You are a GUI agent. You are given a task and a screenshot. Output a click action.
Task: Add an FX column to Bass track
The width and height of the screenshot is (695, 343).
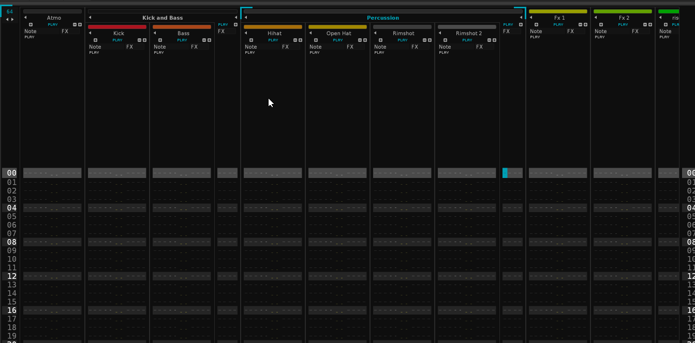pos(209,40)
